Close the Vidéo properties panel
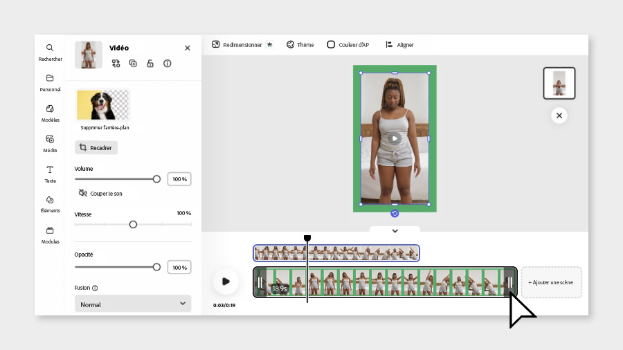The height and width of the screenshot is (350, 623). pos(188,48)
